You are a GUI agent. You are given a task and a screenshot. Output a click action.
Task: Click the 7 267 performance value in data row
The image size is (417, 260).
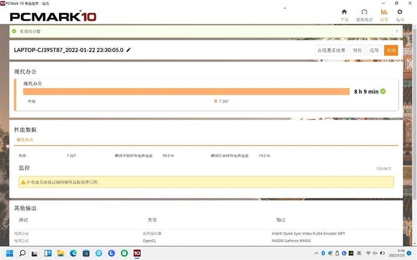71,155
